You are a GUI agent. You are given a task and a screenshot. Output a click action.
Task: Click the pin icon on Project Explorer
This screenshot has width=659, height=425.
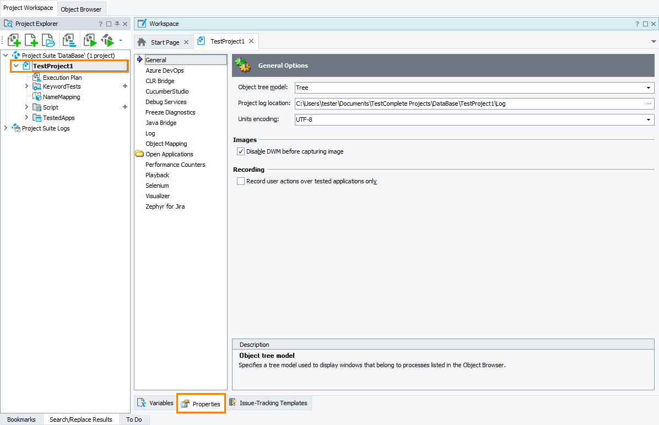click(116, 23)
